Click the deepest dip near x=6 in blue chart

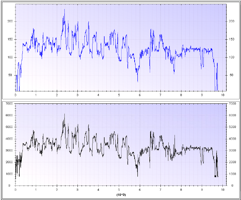click(x=138, y=81)
